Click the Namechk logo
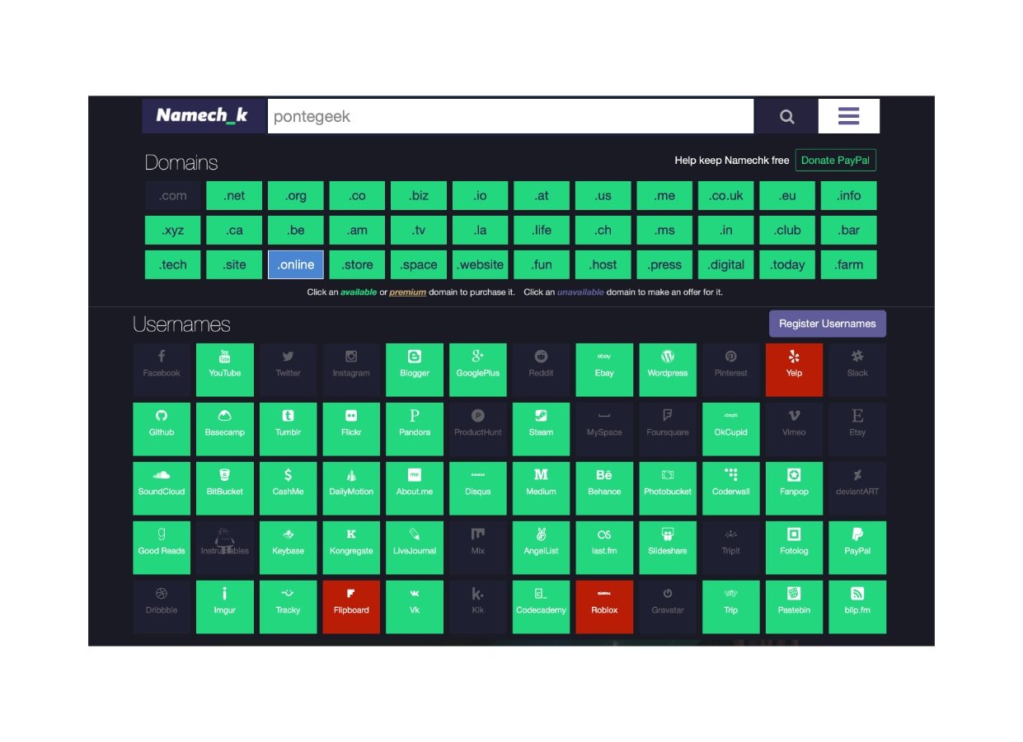1023x742 pixels. click(204, 116)
